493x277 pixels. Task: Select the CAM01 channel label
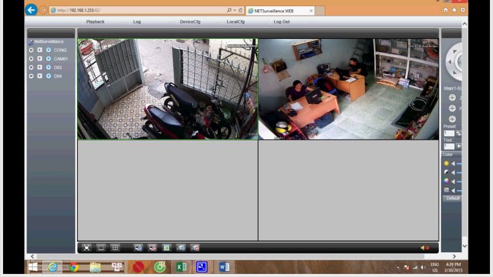coord(60,58)
